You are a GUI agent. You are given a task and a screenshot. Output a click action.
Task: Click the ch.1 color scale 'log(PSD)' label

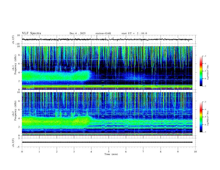(x=208, y=72)
